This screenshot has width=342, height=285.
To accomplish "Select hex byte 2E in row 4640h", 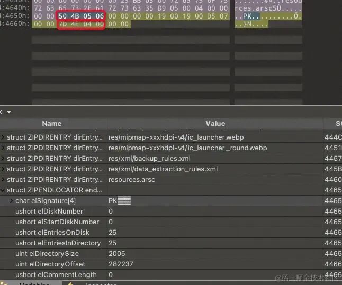I will click(x=87, y=8).
